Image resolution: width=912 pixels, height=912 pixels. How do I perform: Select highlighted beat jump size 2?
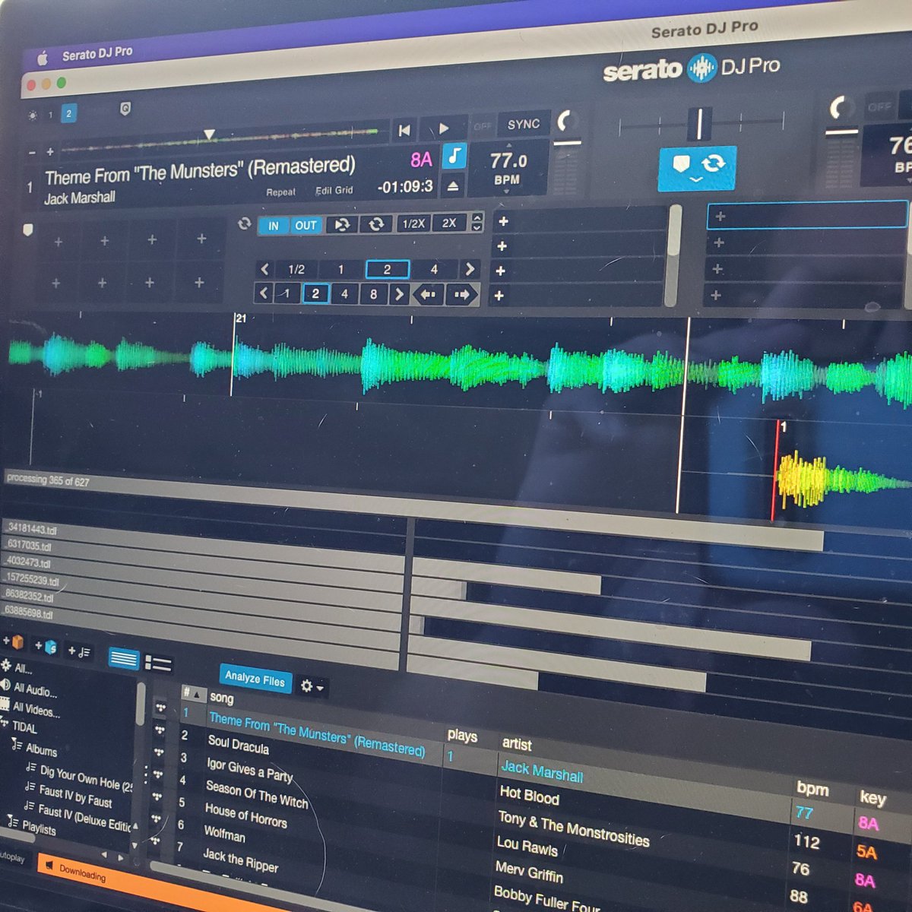pyautogui.click(x=315, y=294)
